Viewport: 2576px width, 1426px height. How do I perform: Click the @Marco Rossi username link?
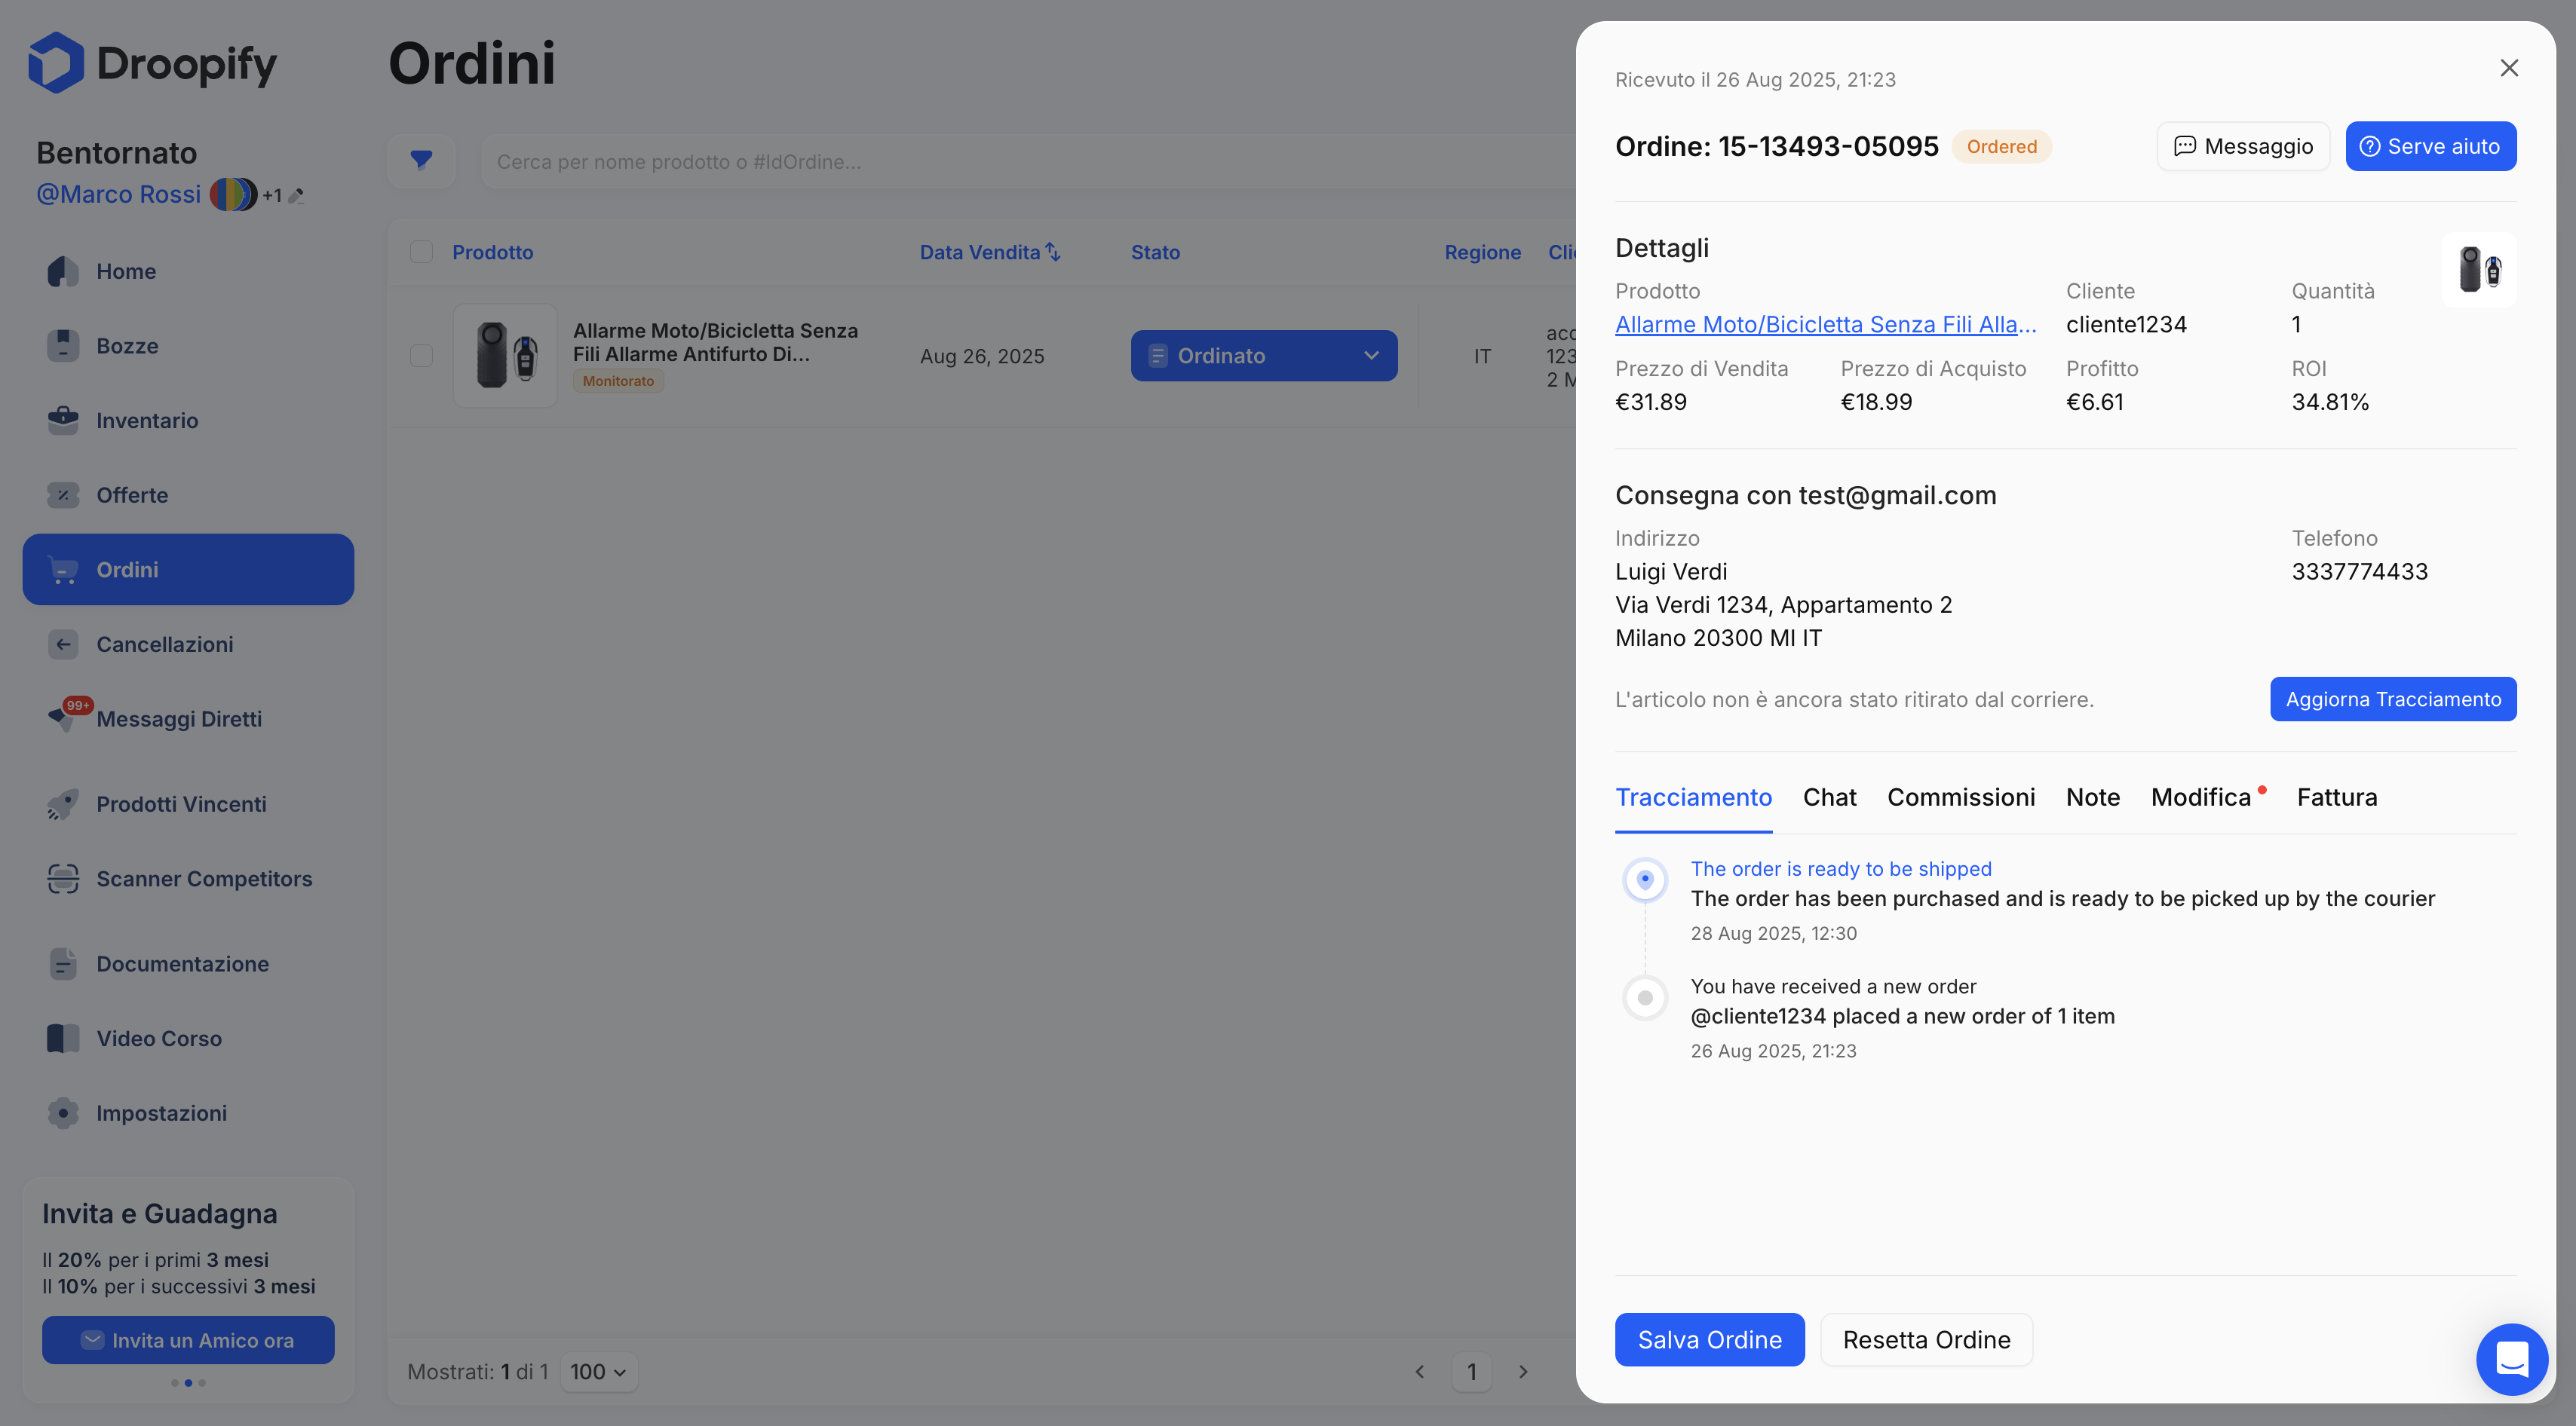(x=118, y=194)
